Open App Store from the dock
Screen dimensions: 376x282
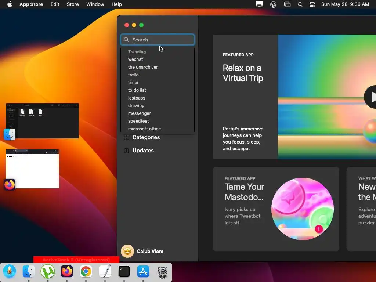click(143, 271)
